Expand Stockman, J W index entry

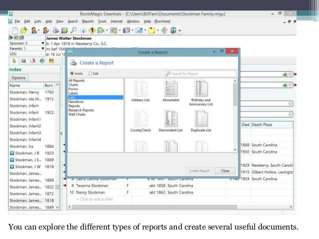coord(12,167)
